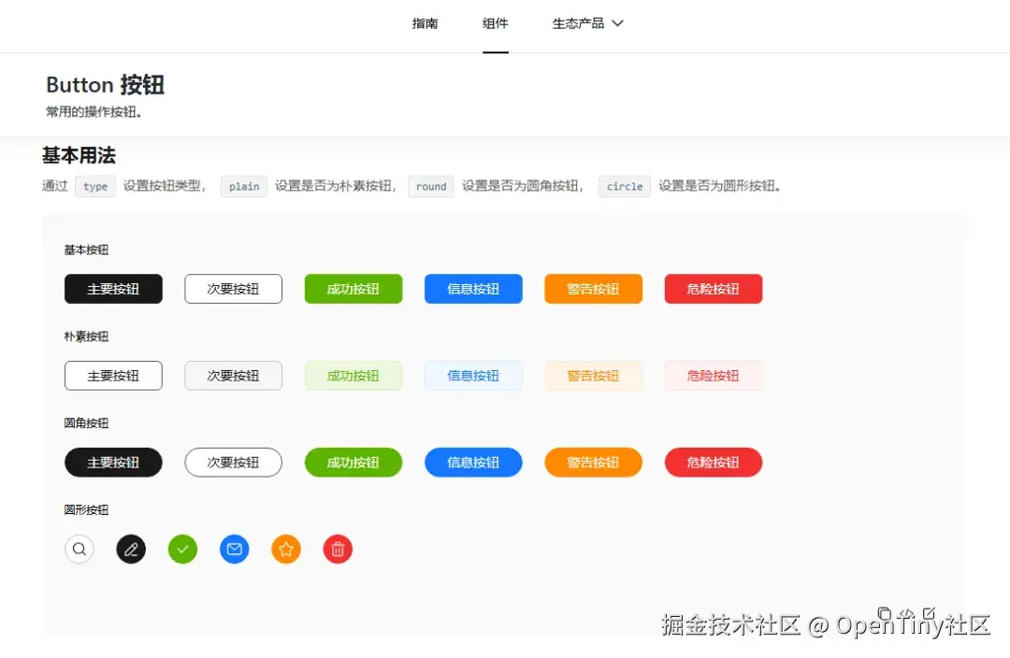Click the green checkmark circle button
The width and height of the screenshot is (1010, 658).
coord(182,549)
